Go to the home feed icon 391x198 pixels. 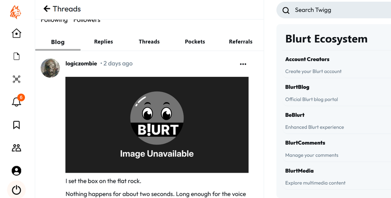[17, 33]
